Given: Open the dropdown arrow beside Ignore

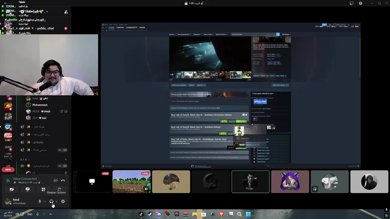Looking at the screenshot, I should [205, 85].
